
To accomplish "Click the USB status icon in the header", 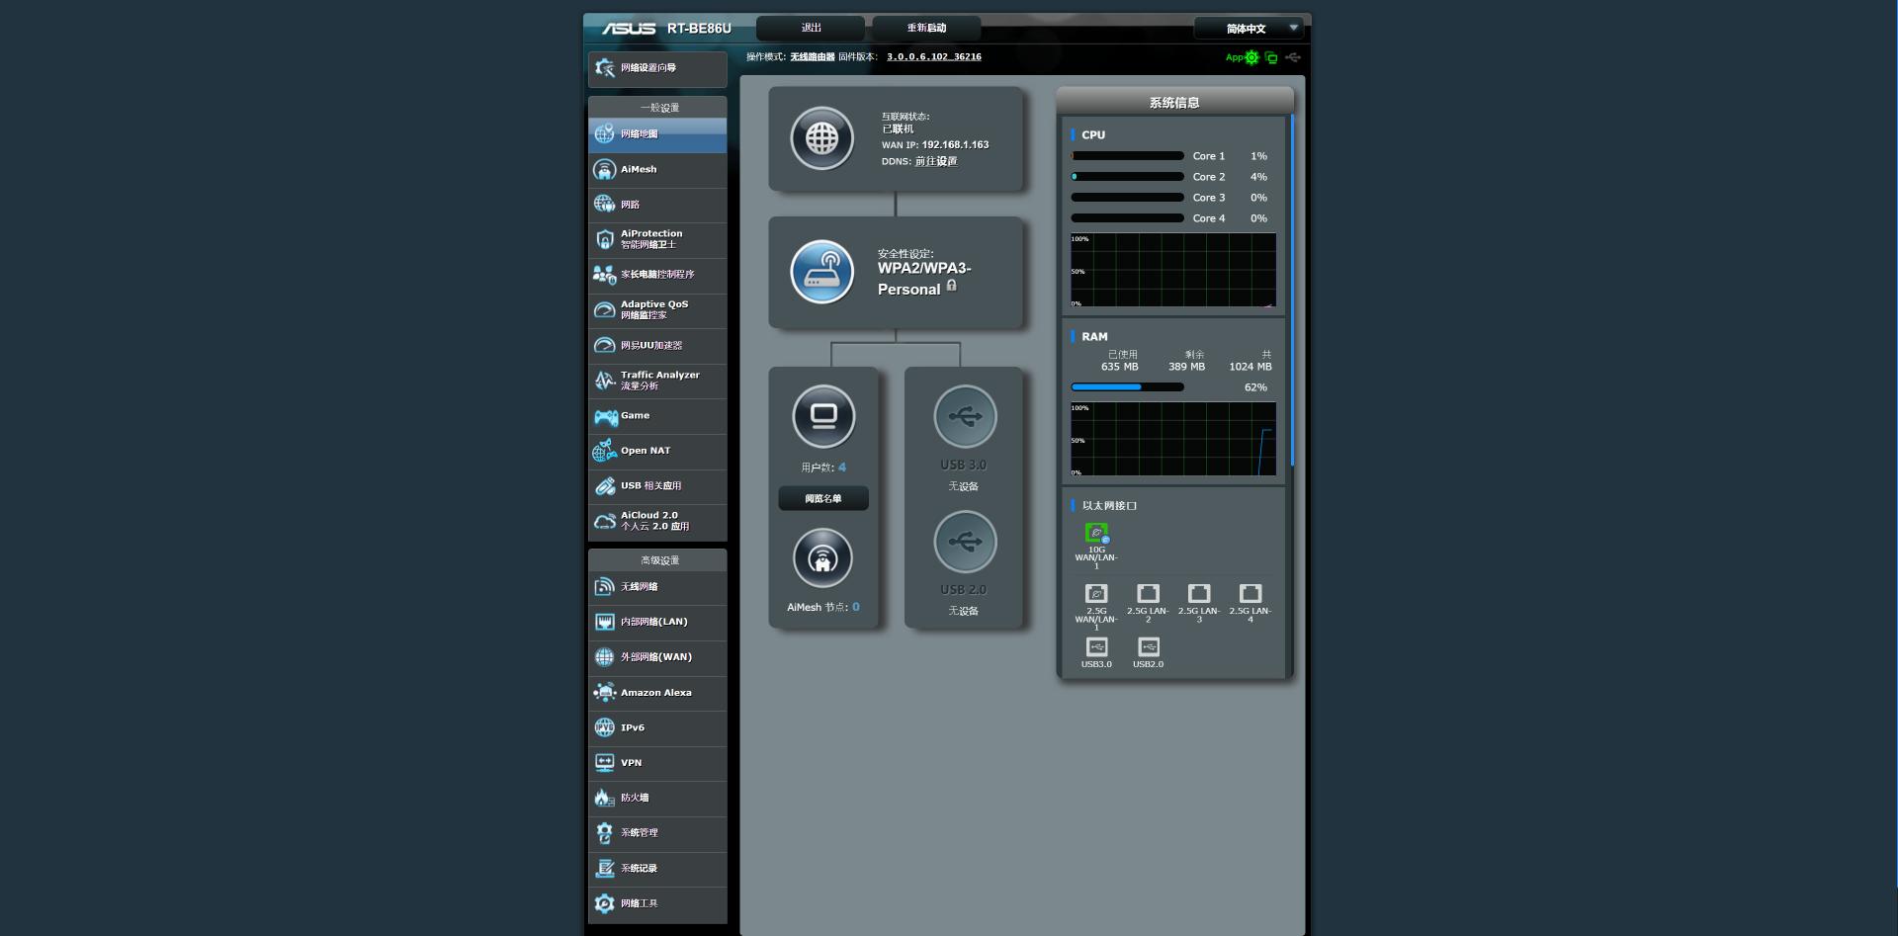I will click(1293, 57).
